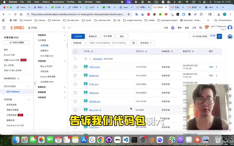This screenshot has height=146, width=234.
Task: Select the checkbox for CTRL.png
Action: 75,84
